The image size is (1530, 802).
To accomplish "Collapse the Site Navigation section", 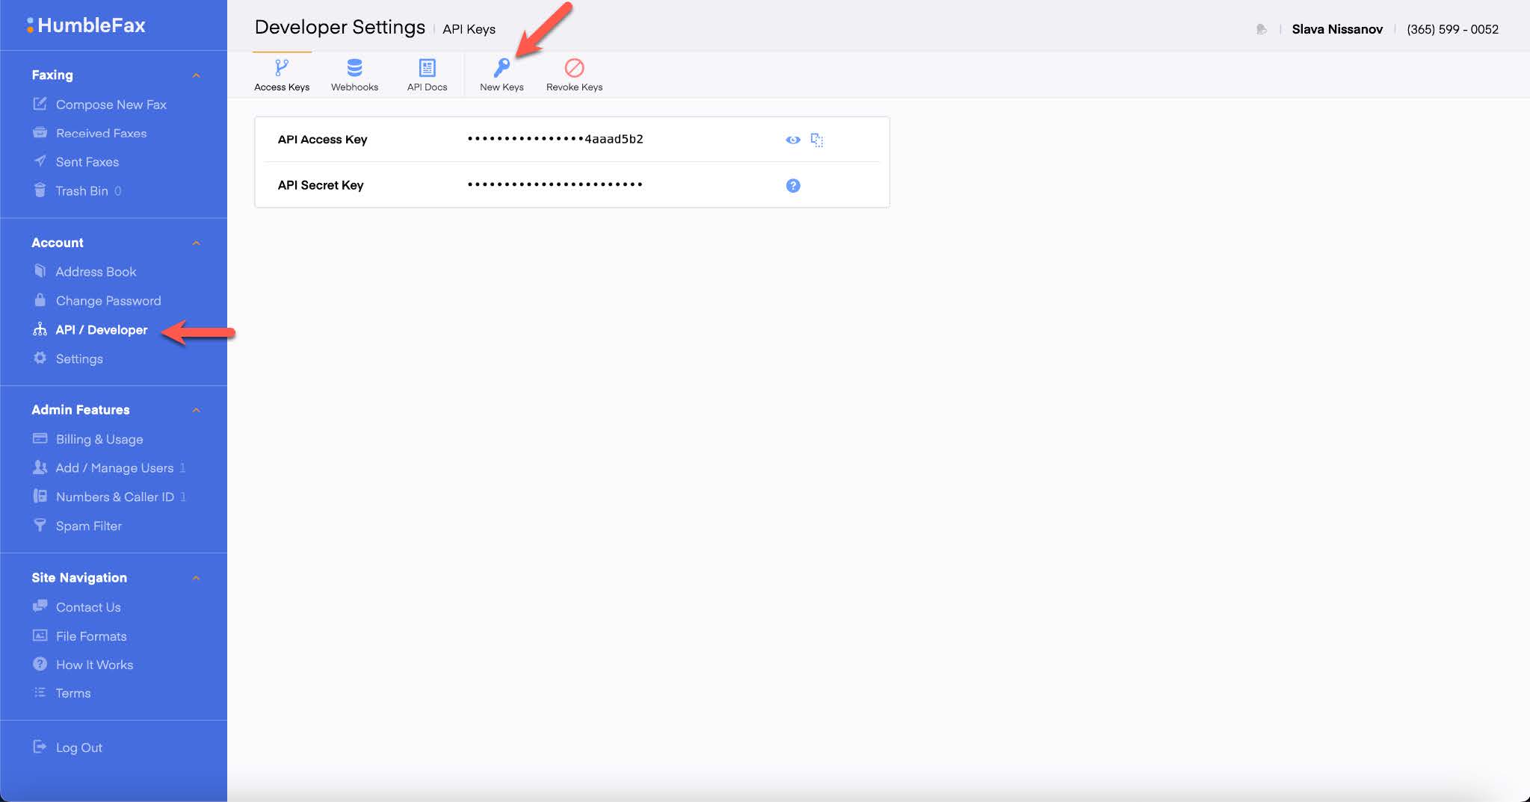I will 196,577.
